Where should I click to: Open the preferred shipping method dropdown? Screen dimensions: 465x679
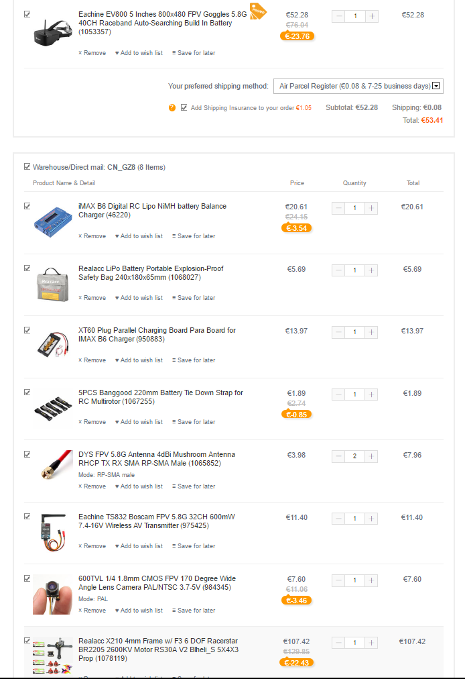358,86
